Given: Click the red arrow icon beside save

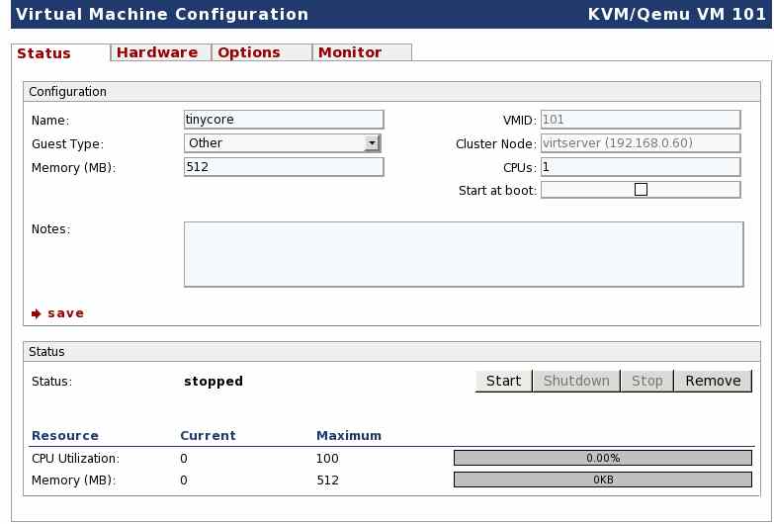Looking at the screenshot, I should (x=36, y=313).
